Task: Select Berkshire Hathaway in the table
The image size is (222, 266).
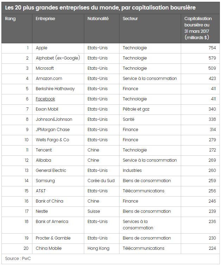Action: point(55,89)
